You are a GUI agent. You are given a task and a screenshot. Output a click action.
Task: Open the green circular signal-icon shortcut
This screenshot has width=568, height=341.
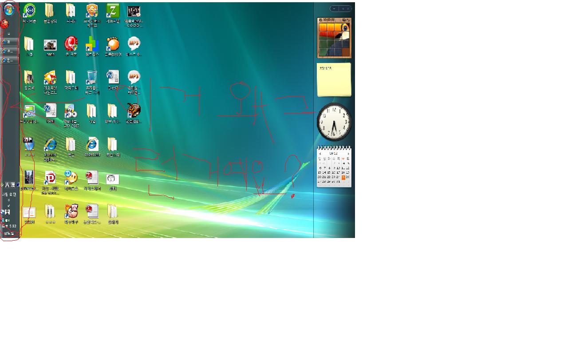[29, 10]
